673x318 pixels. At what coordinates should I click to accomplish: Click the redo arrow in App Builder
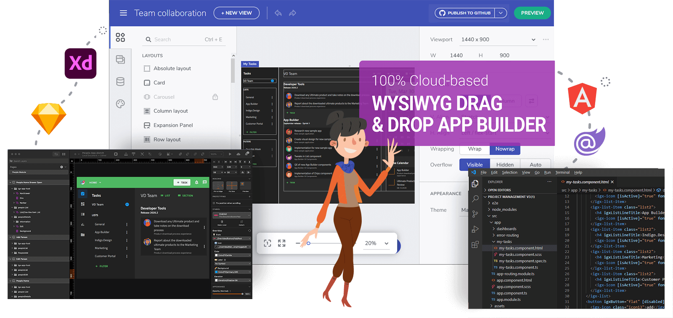point(292,13)
